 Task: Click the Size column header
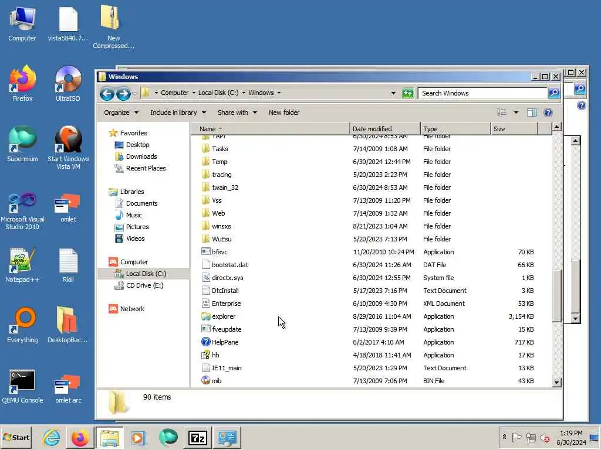(514, 129)
